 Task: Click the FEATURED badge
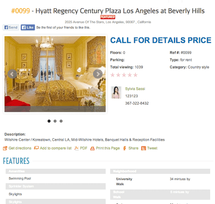point(108,17)
